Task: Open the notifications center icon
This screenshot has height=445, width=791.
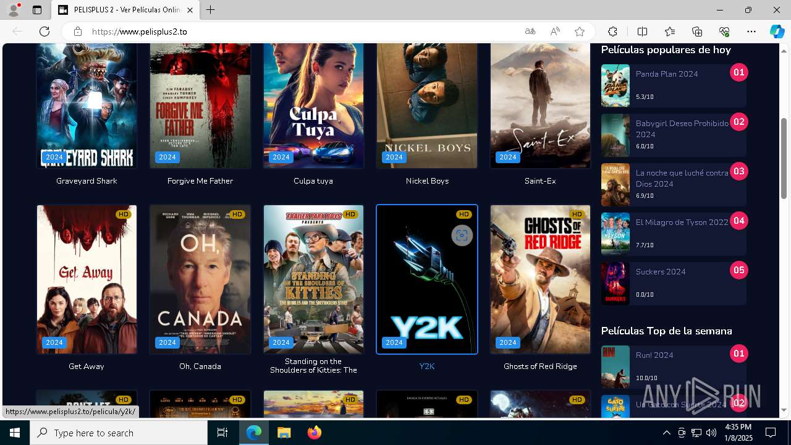Action: point(771,433)
